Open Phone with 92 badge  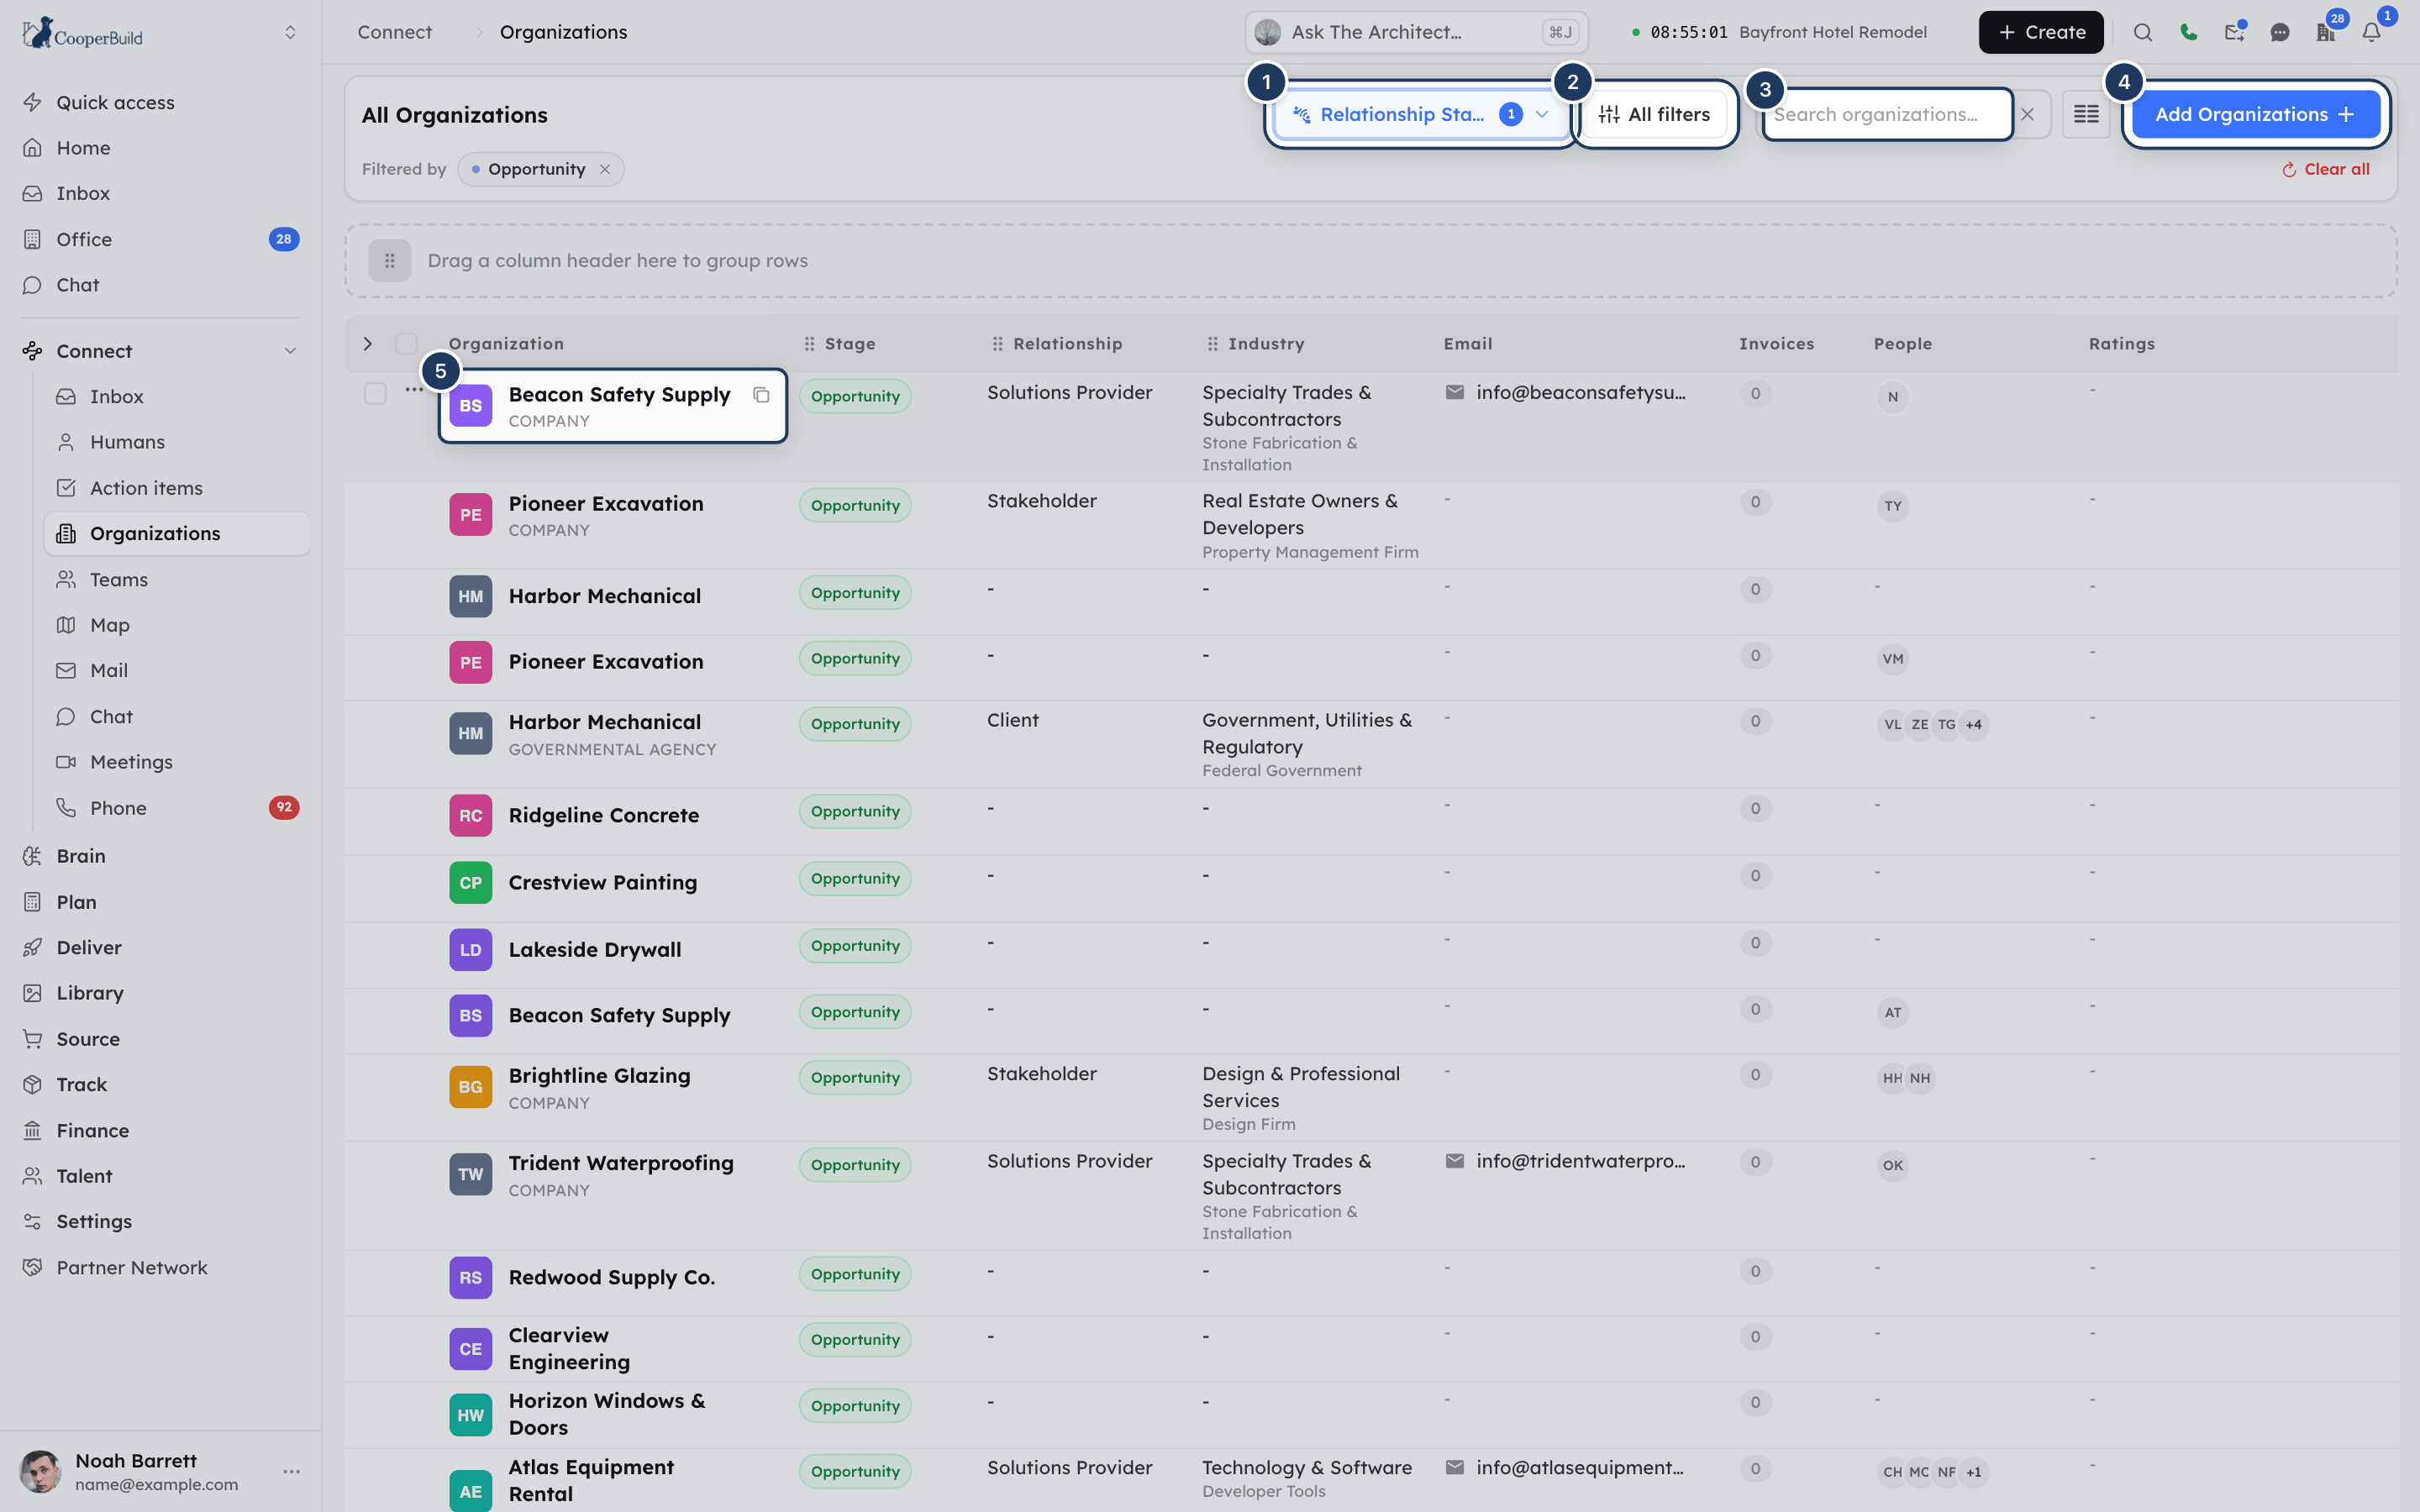coord(177,808)
